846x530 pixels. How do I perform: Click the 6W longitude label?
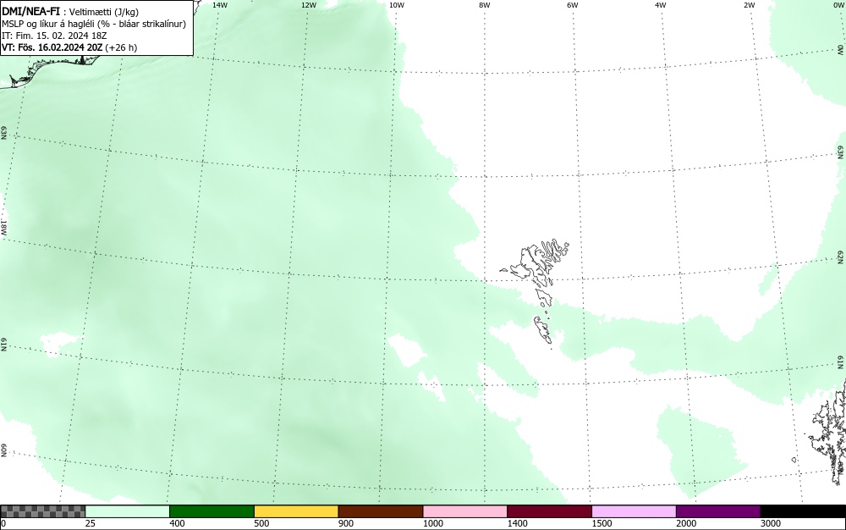click(573, 5)
